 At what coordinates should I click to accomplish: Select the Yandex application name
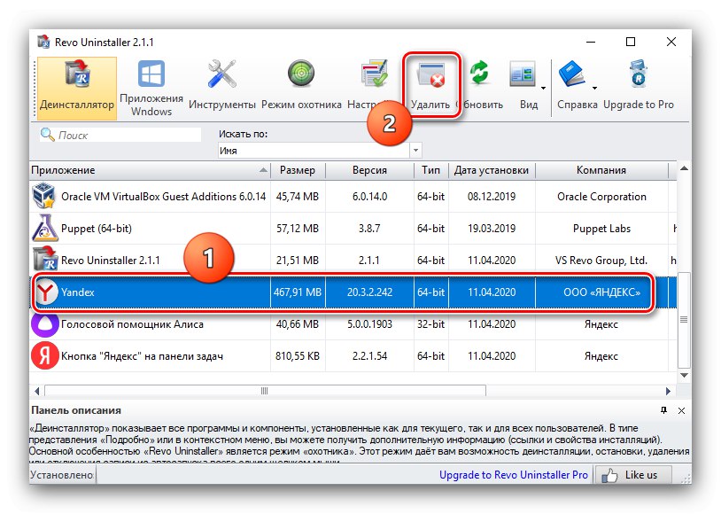point(78,292)
